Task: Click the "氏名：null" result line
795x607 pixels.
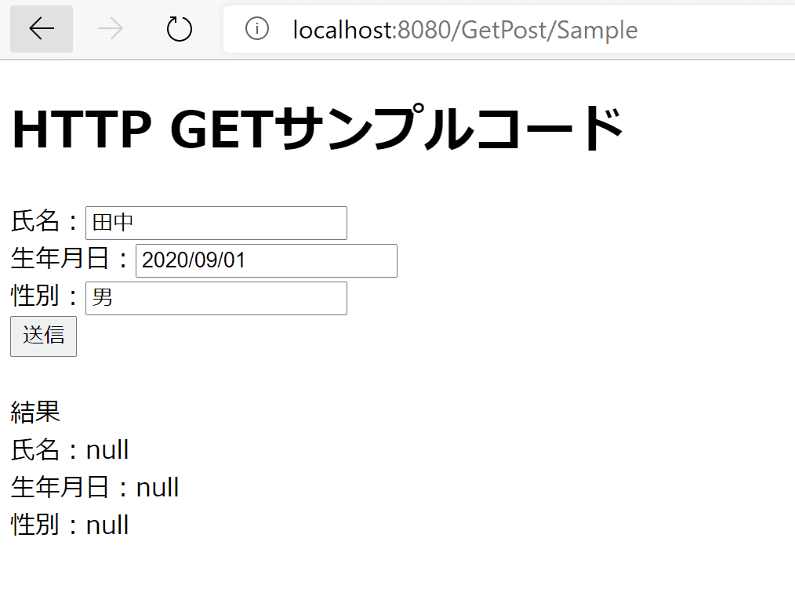Action: [x=70, y=450]
